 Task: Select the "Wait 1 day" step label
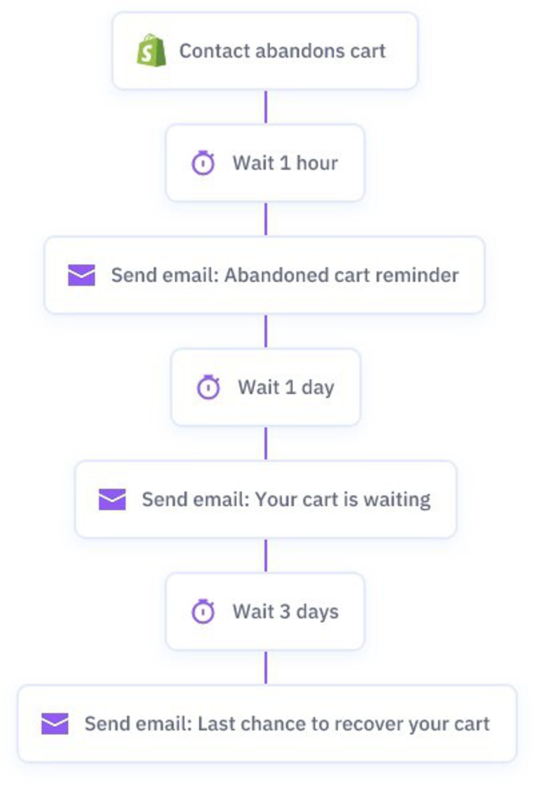(286, 387)
